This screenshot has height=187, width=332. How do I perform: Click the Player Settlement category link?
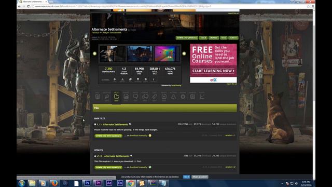[x=112, y=33]
